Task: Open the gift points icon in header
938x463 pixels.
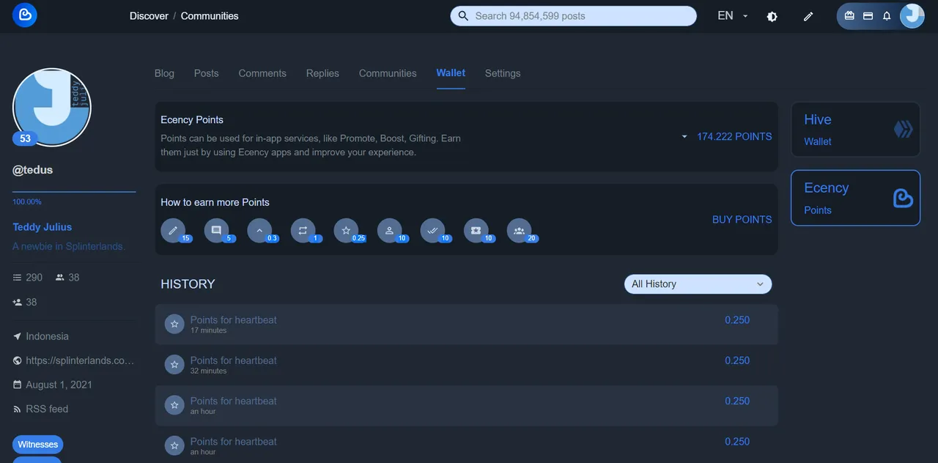Action: (849, 15)
